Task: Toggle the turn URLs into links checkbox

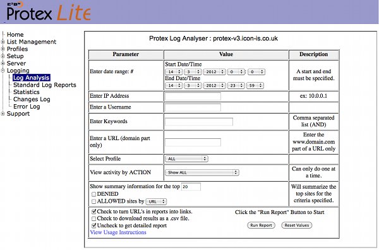Action: [x=93, y=212]
